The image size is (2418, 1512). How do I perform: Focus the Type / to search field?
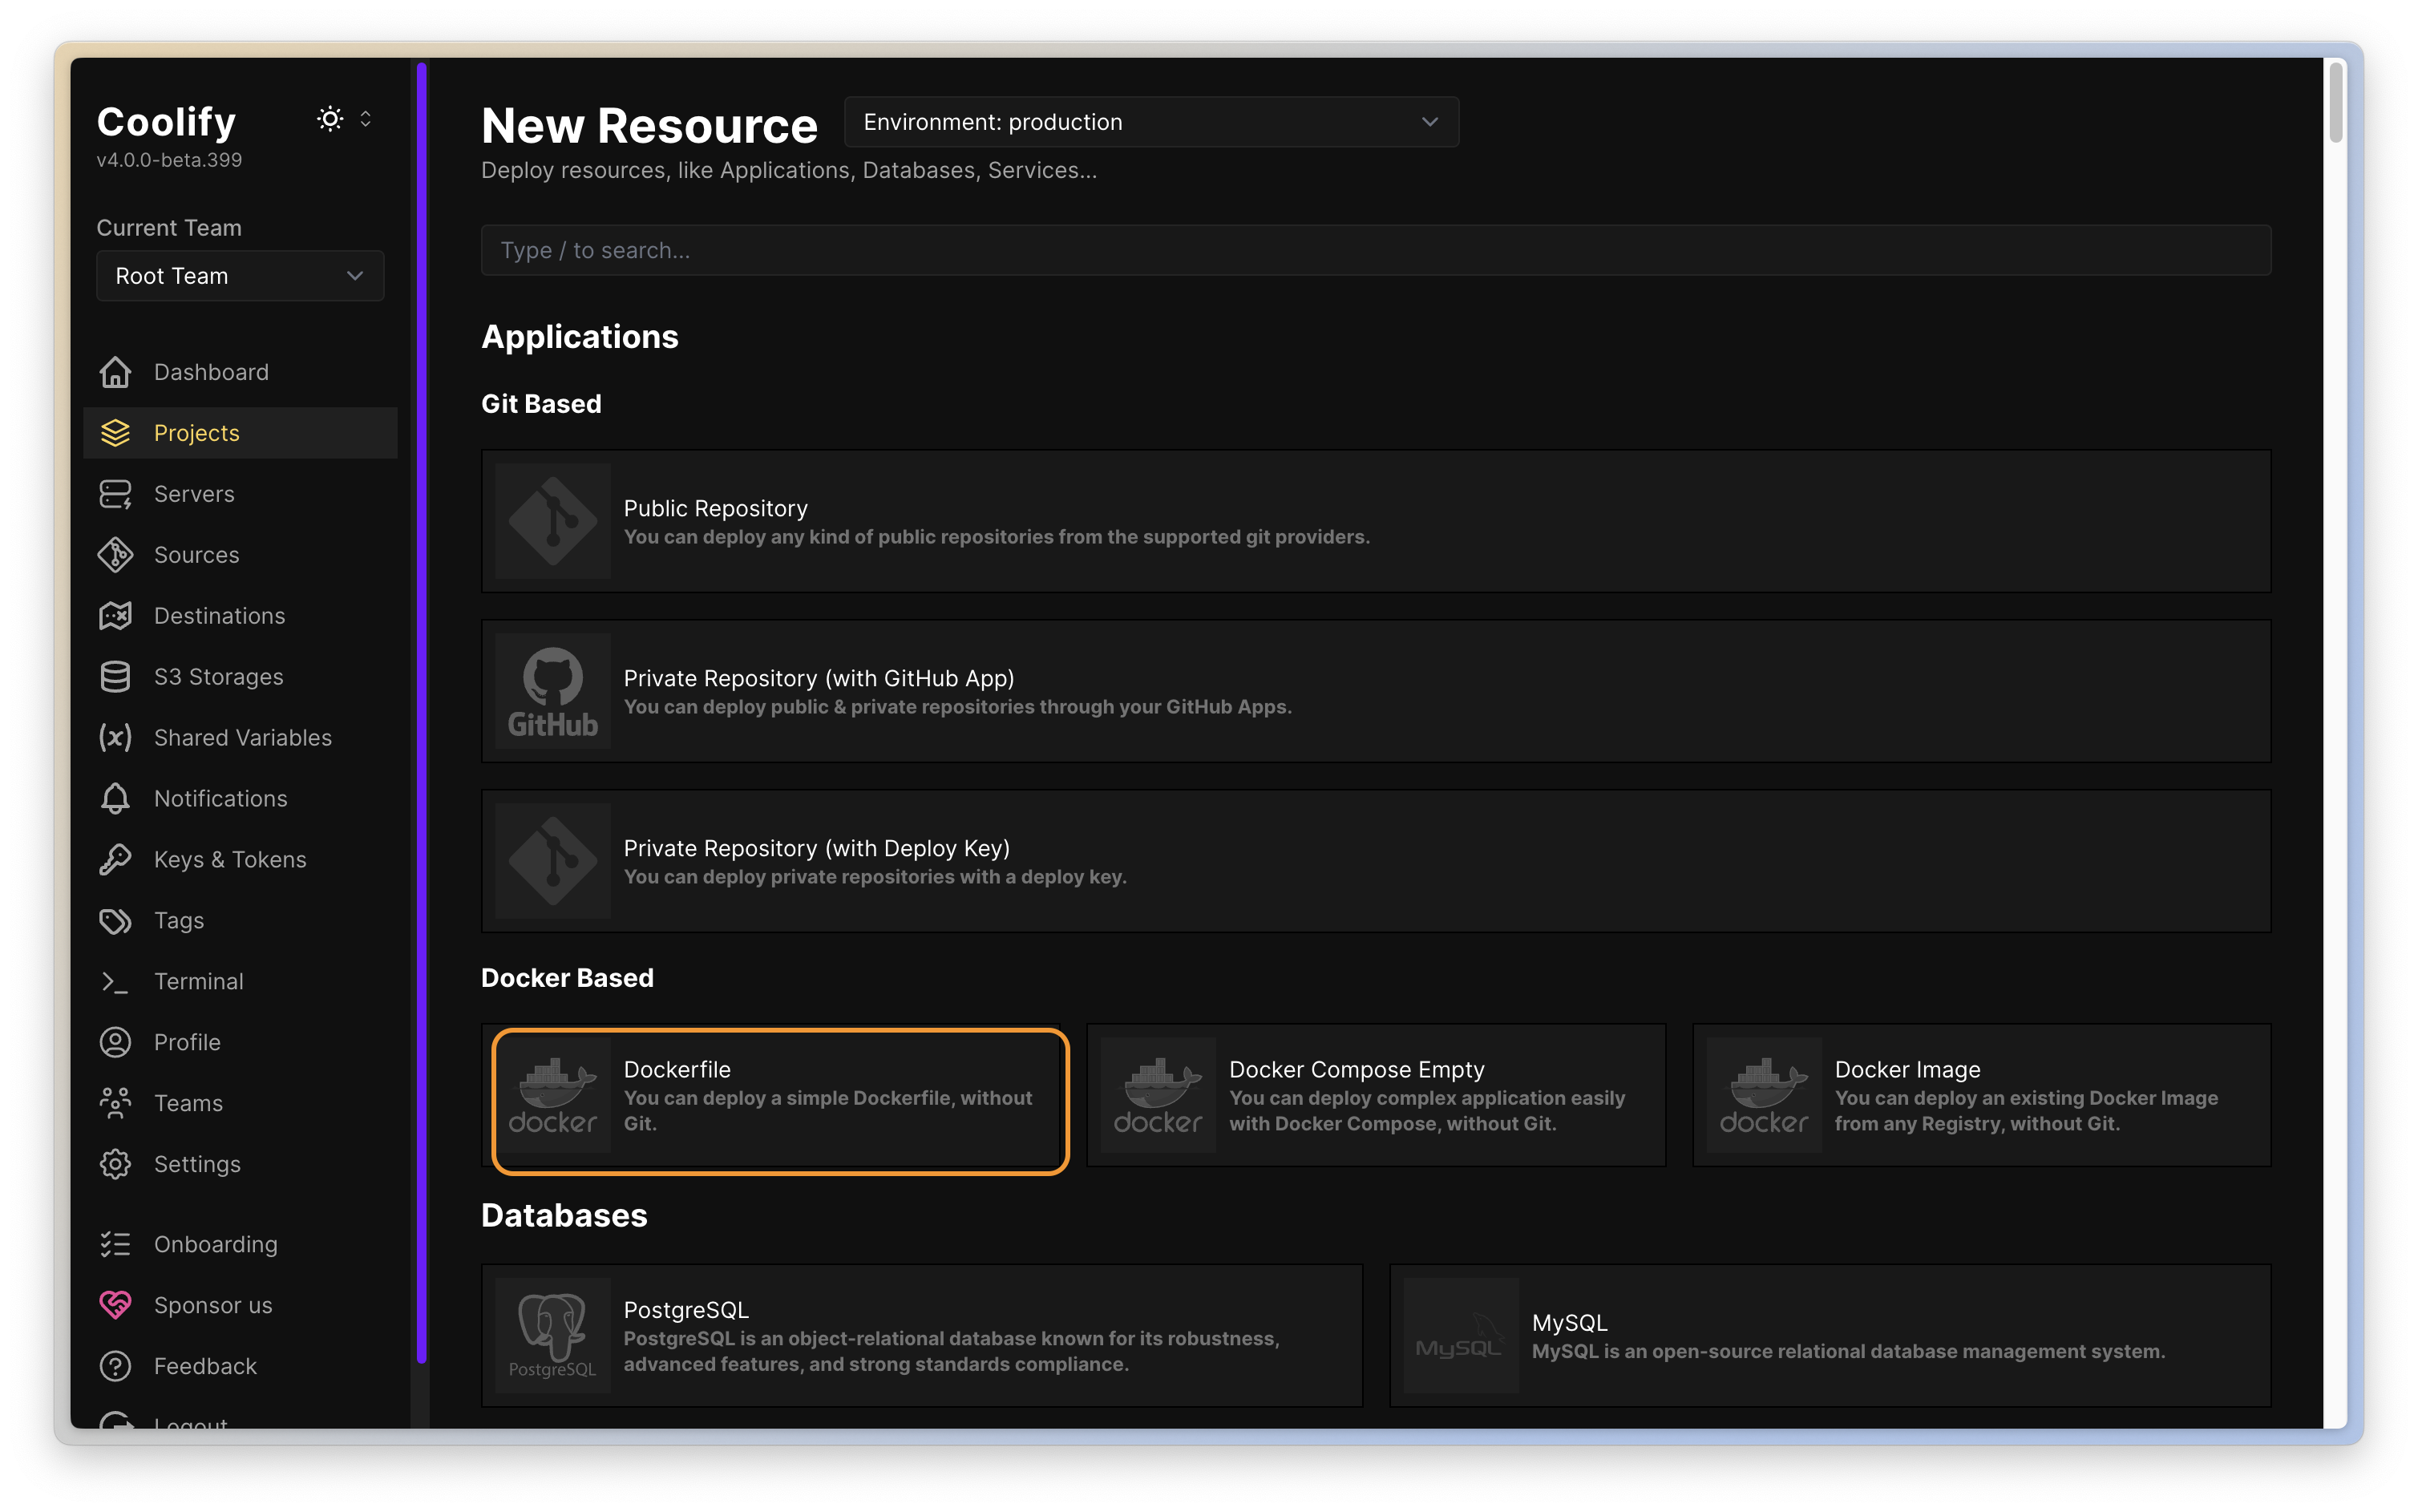click(x=1375, y=250)
